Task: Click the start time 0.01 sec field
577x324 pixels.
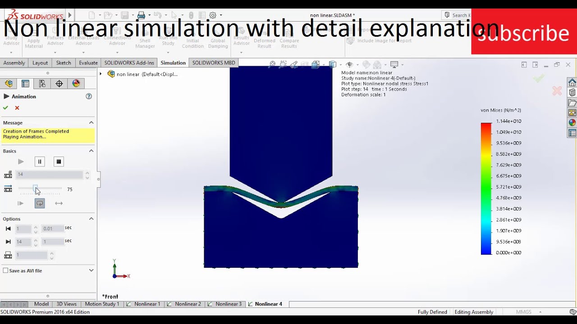Action: point(53,229)
